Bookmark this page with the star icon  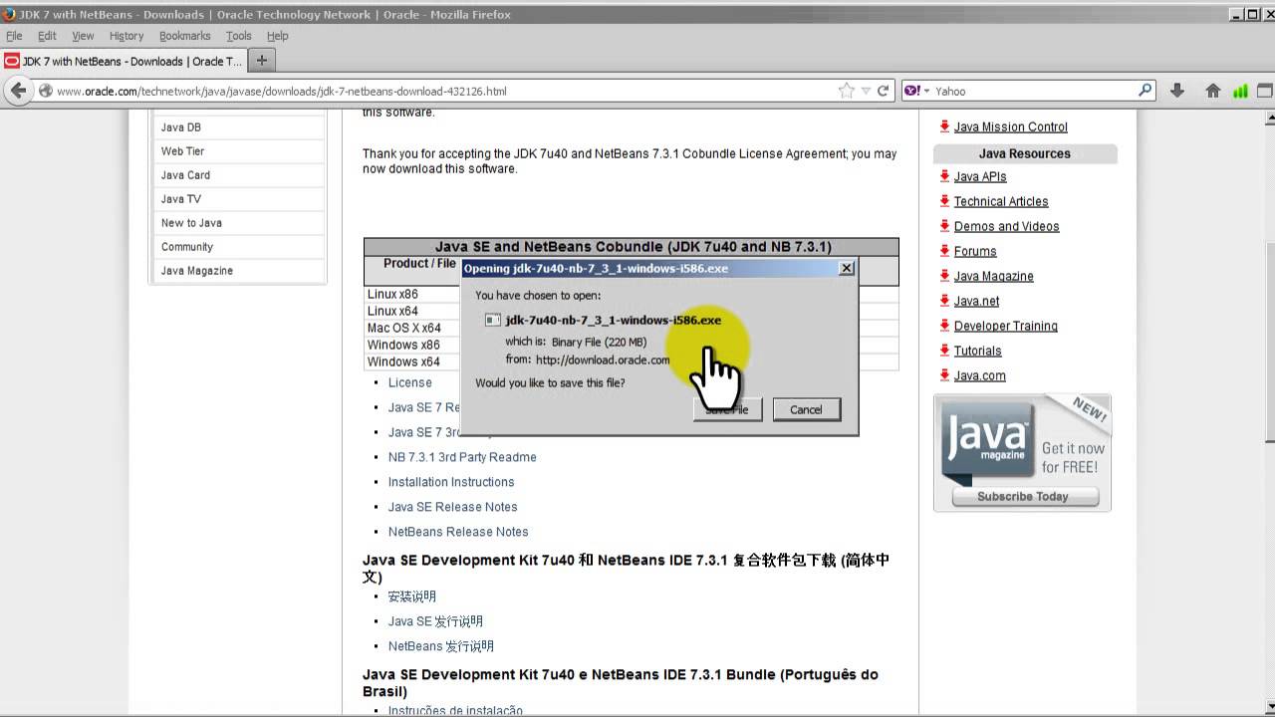(x=847, y=91)
